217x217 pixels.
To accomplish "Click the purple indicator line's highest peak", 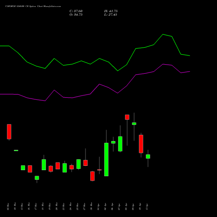I will pyautogui.click(x=163, y=64).
